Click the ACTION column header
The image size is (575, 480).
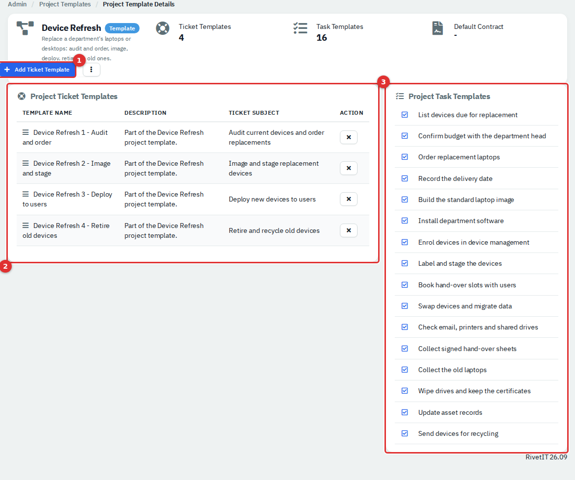(351, 113)
